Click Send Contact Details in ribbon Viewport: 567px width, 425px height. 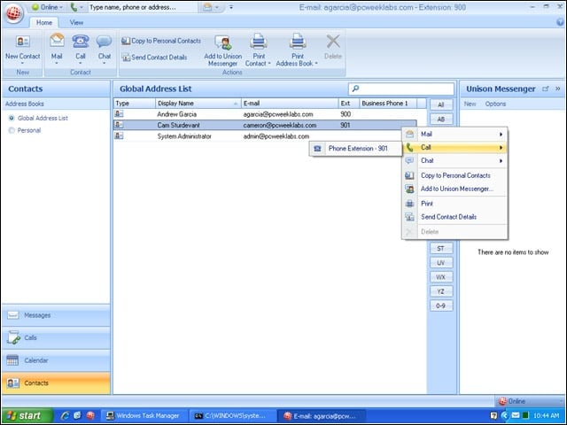pyautogui.click(x=154, y=57)
